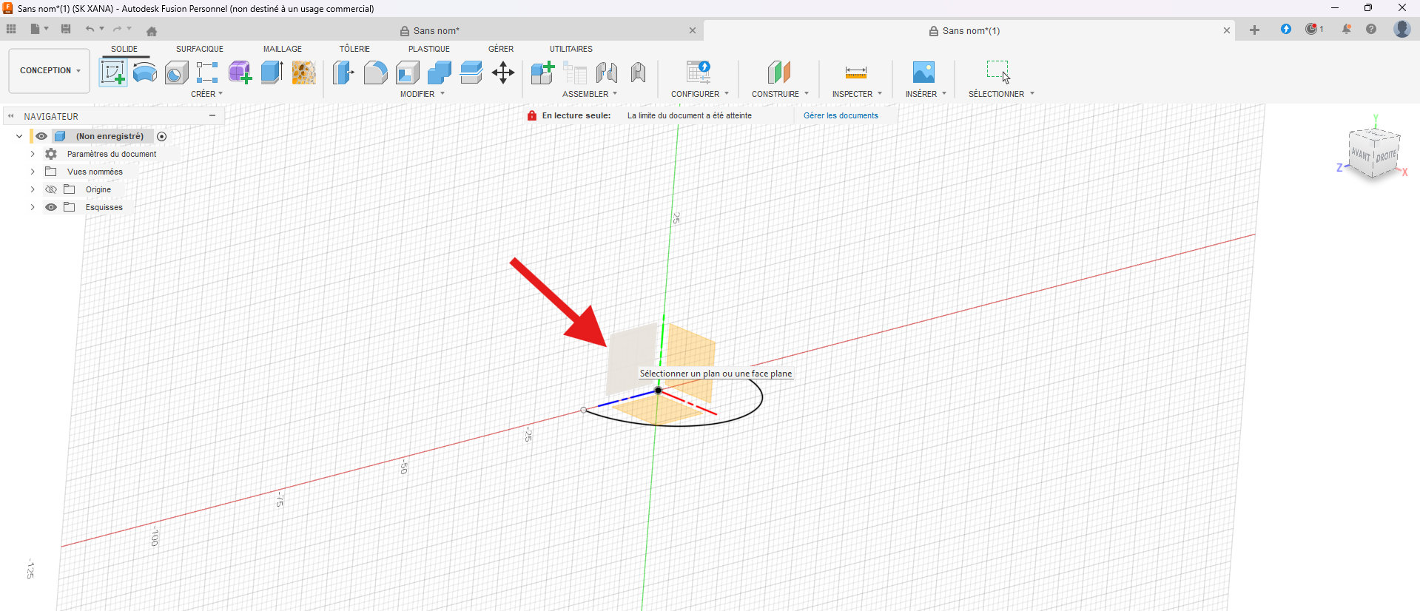
Task: Expand Paramètres du document
Action: (x=33, y=154)
